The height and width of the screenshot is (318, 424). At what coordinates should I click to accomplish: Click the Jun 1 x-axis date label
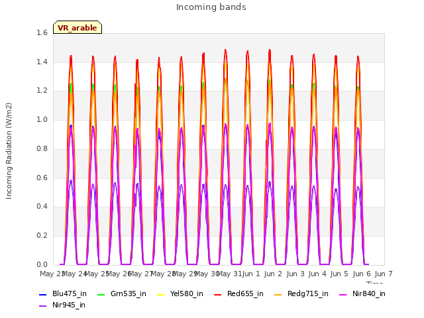pos(251,274)
